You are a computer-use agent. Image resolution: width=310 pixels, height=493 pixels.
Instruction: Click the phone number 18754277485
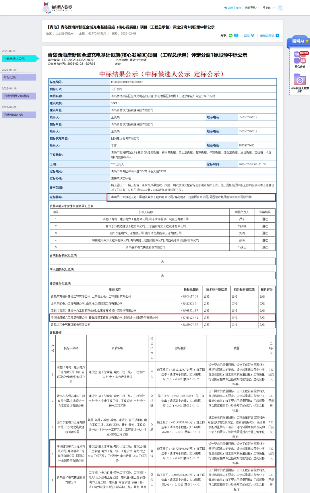(x=247, y=145)
